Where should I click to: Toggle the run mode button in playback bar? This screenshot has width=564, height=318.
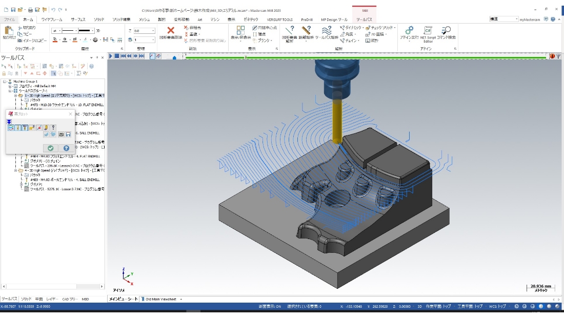click(158, 56)
